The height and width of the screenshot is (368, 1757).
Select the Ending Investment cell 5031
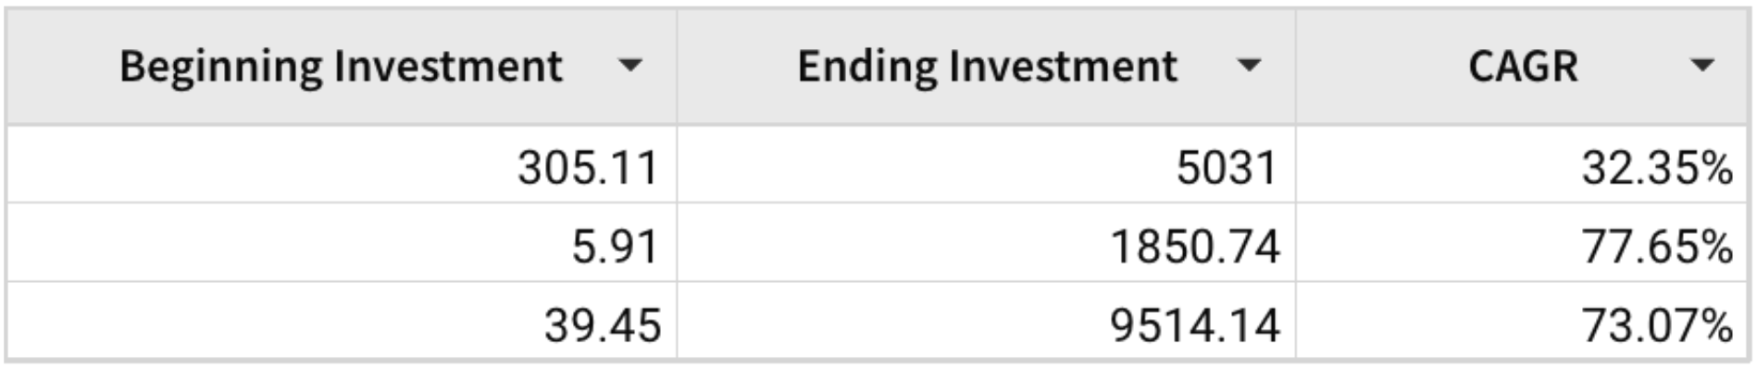[x=986, y=165]
